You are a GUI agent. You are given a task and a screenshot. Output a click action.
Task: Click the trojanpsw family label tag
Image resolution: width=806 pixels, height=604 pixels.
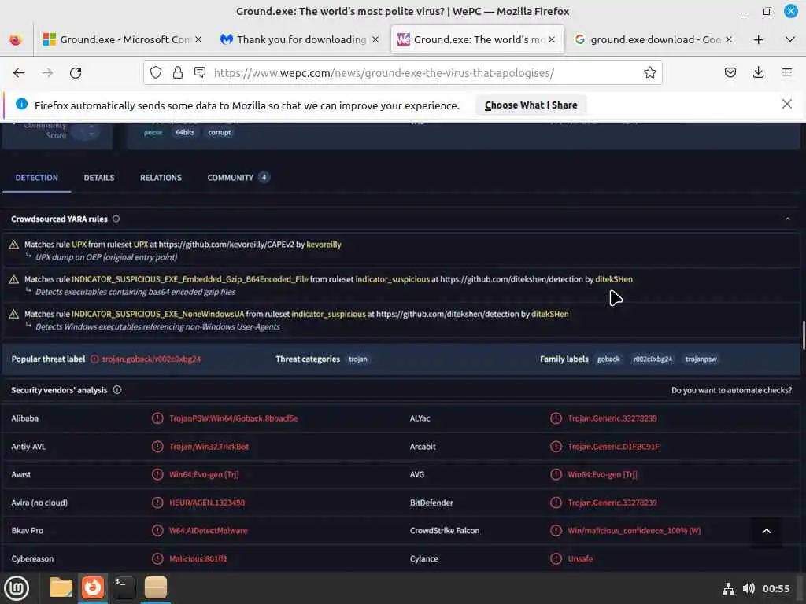701,359
